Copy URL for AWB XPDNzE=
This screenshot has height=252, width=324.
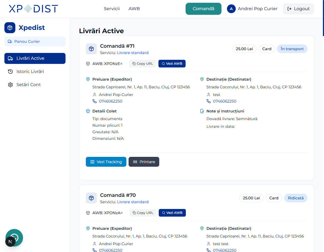pos(143,64)
